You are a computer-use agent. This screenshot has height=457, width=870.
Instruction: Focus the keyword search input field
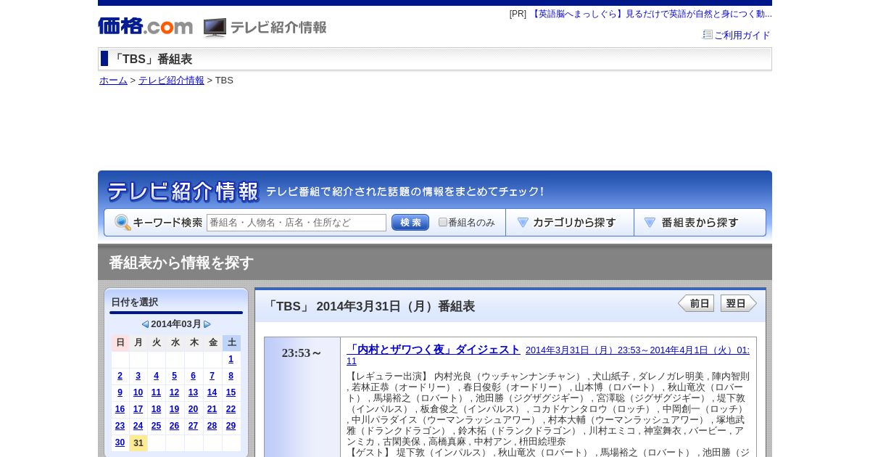297,223
